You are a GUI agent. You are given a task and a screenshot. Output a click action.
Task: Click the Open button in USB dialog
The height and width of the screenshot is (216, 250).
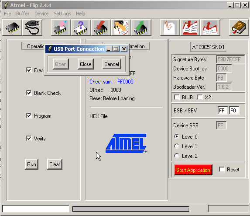click(x=61, y=64)
